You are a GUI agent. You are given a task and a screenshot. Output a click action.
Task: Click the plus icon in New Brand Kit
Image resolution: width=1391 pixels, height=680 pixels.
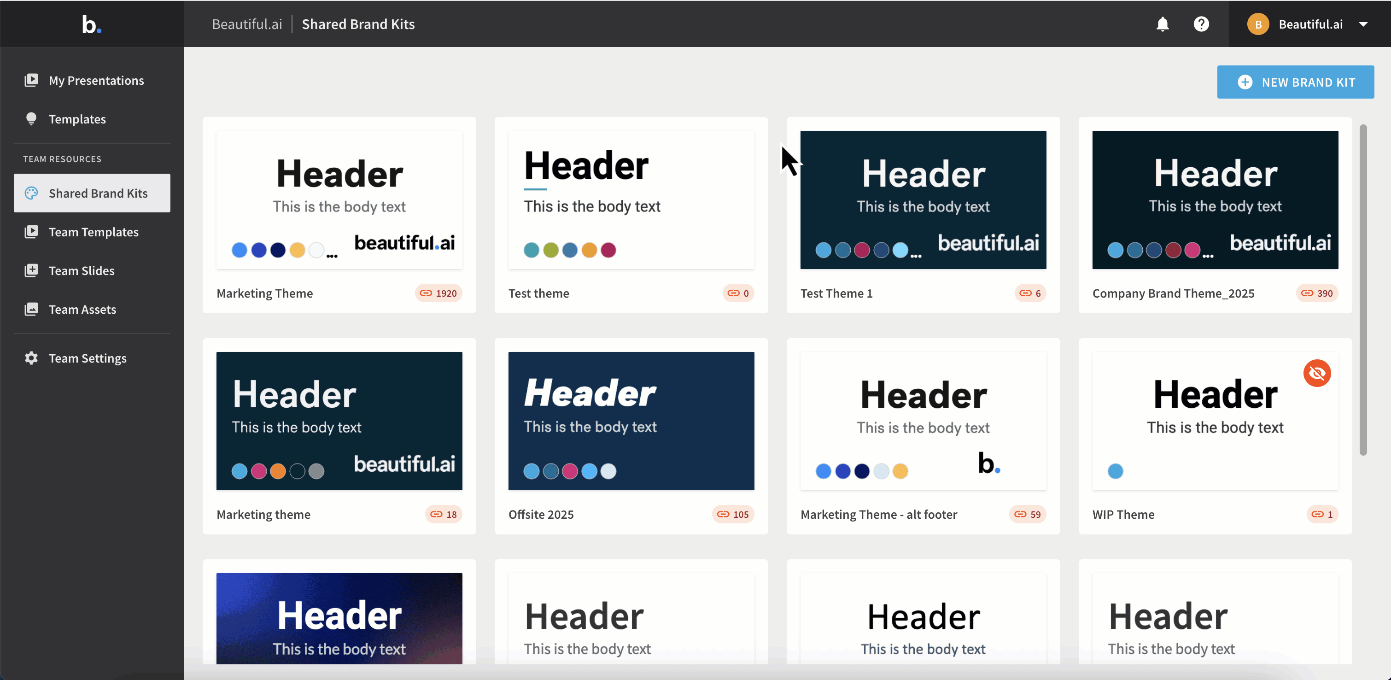click(x=1245, y=82)
